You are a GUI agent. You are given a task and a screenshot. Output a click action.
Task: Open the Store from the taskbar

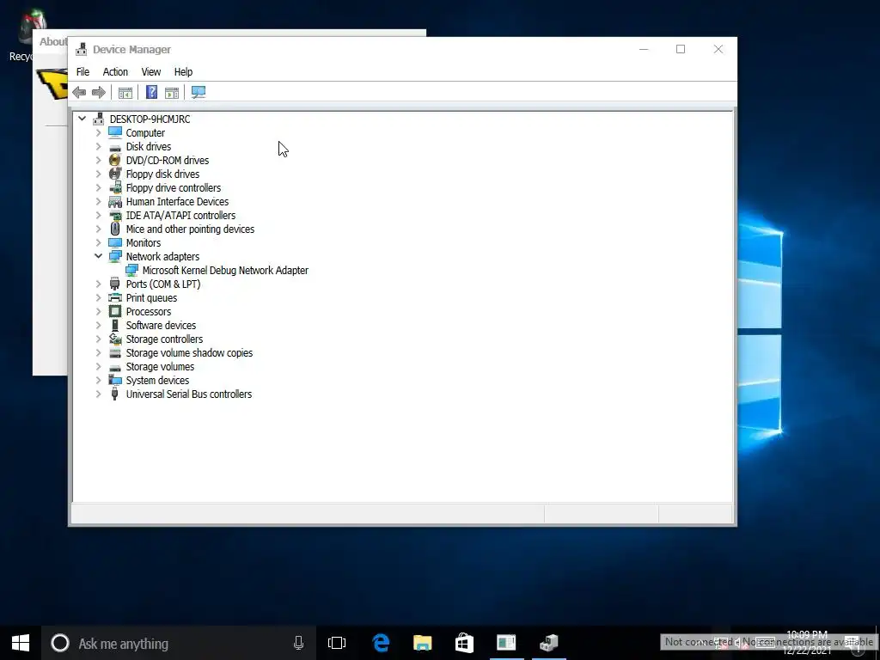pos(464,643)
